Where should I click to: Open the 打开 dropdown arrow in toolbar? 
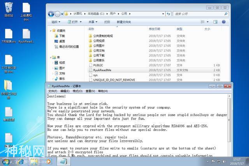point(81,22)
